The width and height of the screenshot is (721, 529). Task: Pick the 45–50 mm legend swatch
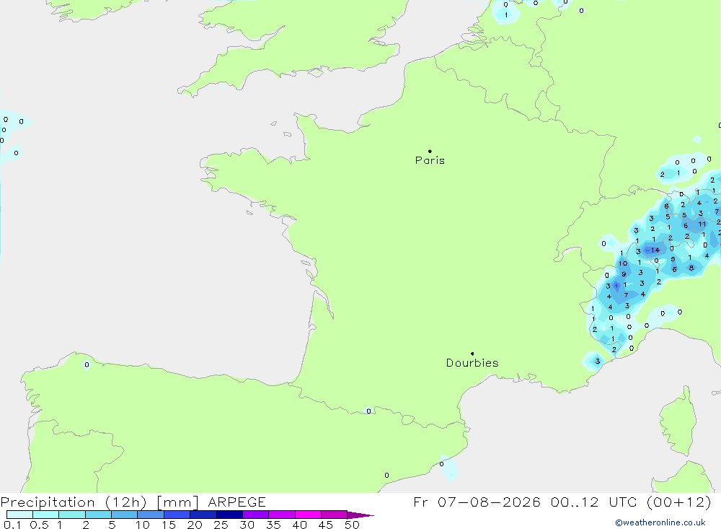[335, 515]
